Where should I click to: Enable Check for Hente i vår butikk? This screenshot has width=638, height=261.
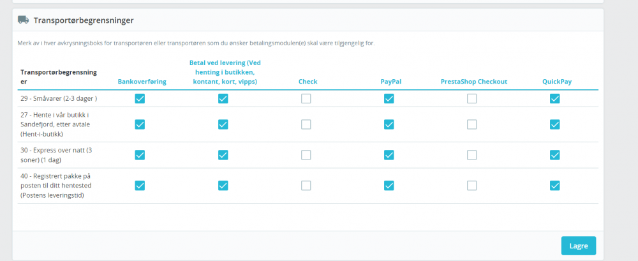pos(306,124)
